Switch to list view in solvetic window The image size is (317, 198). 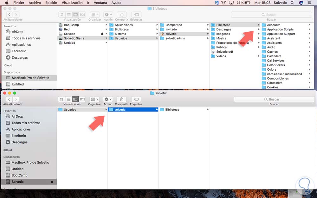pyautogui.click(x=68, y=99)
